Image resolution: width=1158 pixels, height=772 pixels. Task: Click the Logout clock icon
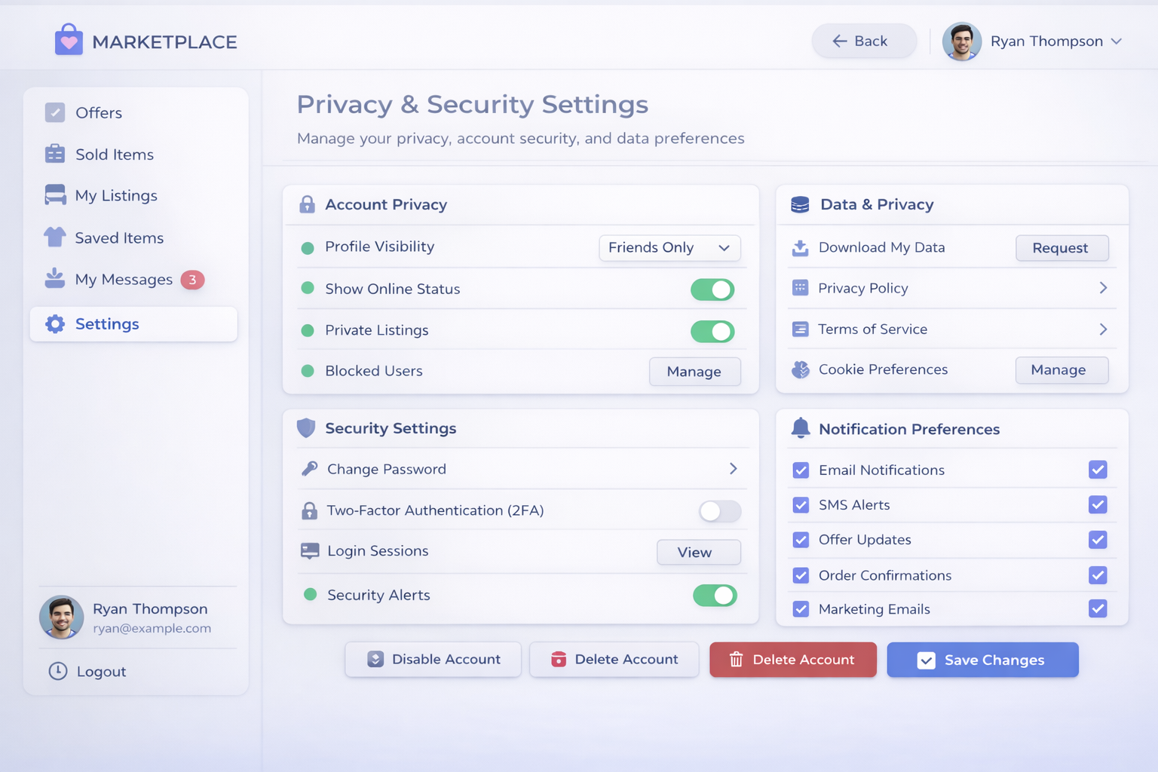coord(58,671)
